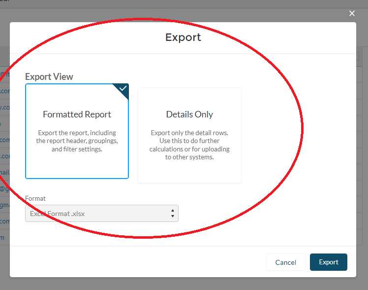Click the Details Only card title text
The width and height of the screenshot is (368, 290).
click(x=189, y=114)
